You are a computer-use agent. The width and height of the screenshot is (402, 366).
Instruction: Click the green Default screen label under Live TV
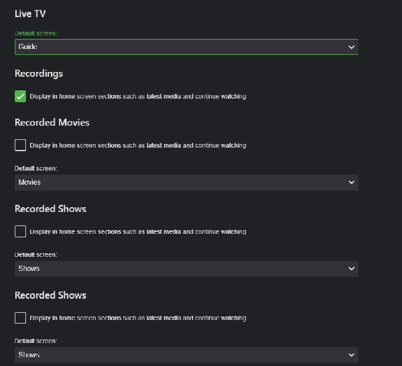35,34
